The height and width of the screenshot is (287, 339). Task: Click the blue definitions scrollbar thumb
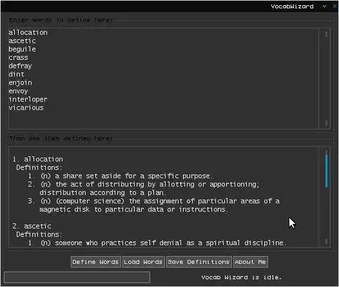(x=326, y=171)
